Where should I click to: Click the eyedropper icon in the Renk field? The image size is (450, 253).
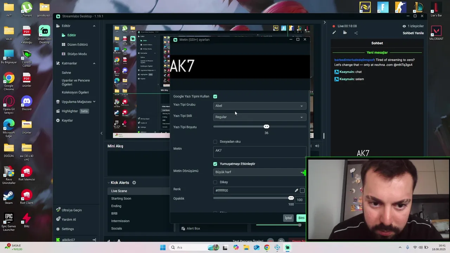[x=296, y=190]
